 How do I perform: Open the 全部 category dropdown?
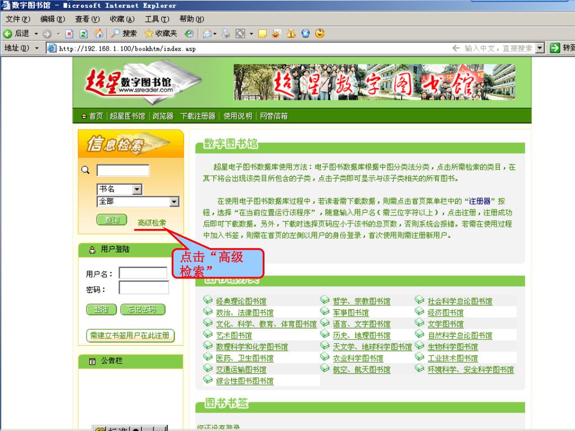coord(174,201)
